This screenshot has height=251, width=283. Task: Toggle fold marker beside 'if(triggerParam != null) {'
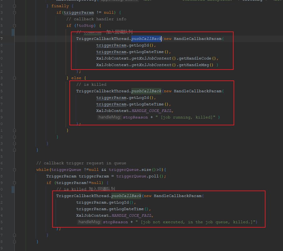point(15,12)
